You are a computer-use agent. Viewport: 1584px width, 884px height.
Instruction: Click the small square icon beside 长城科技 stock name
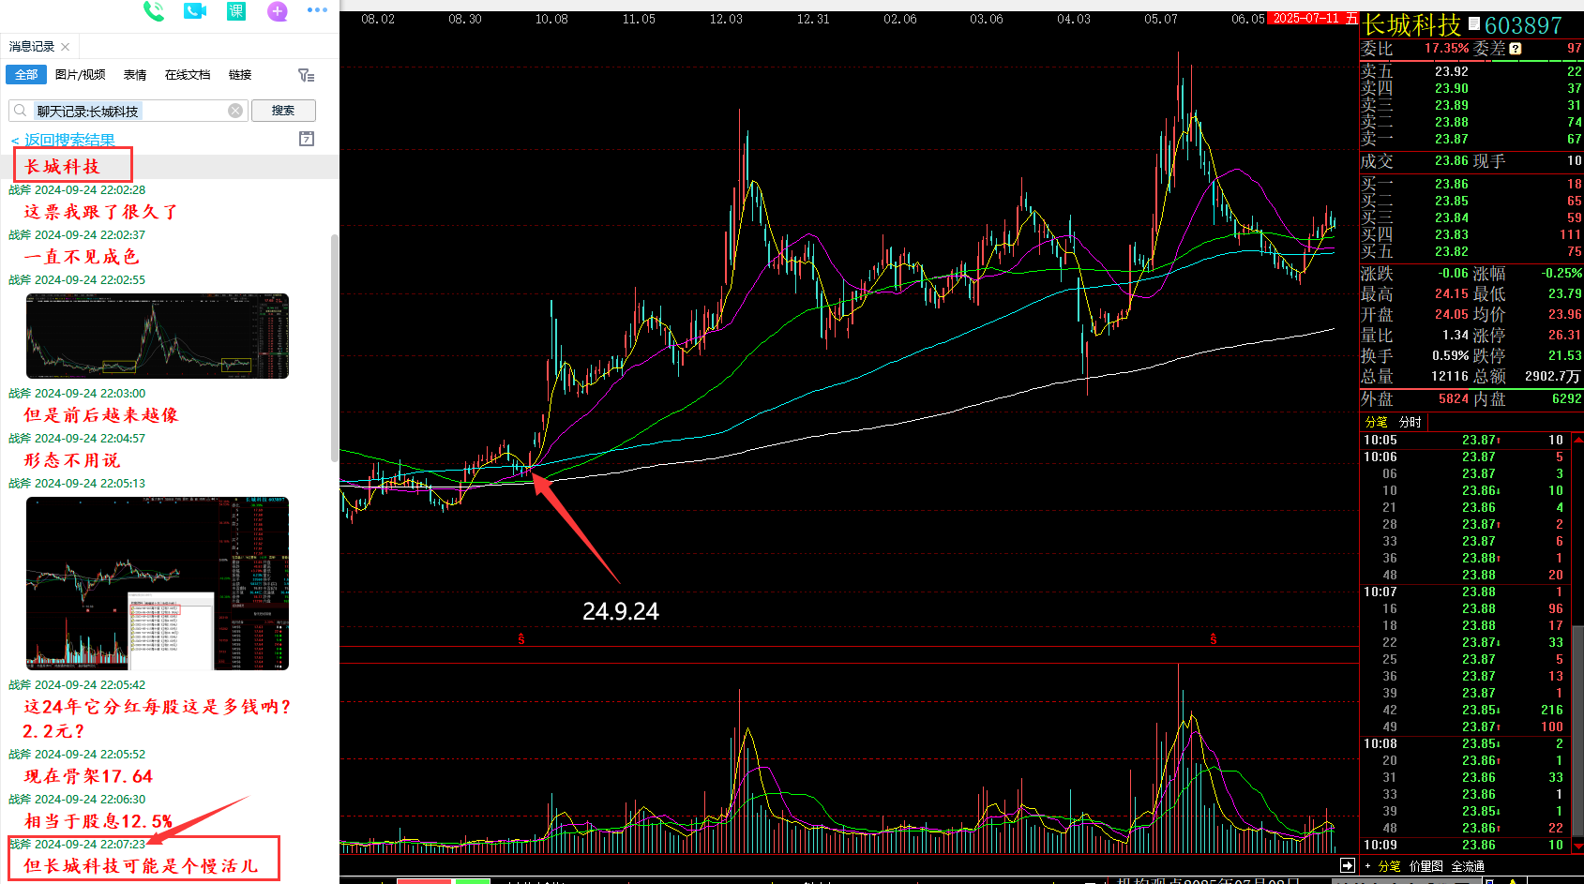[x=1473, y=23]
